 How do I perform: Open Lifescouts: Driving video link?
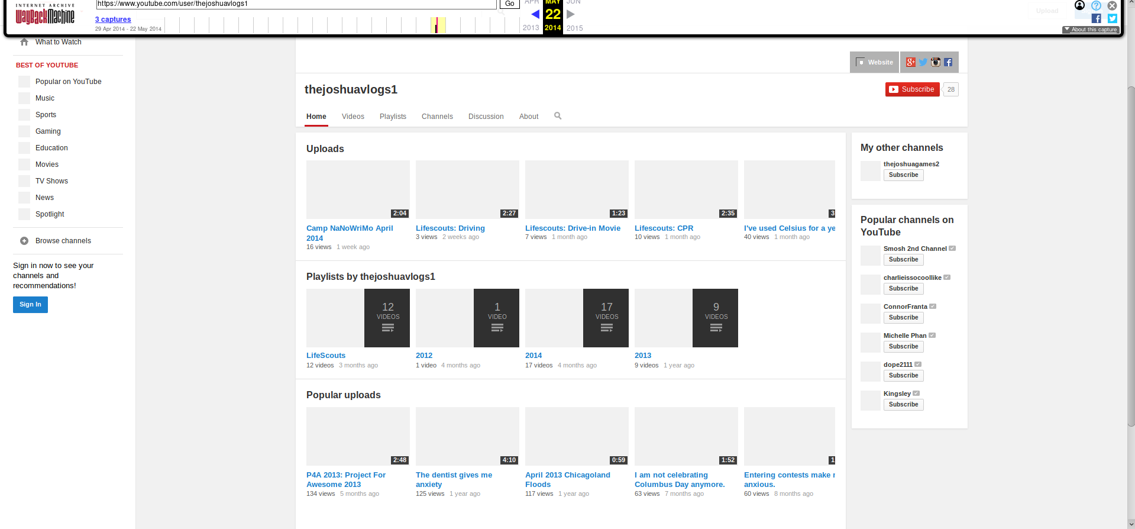click(x=450, y=228)
